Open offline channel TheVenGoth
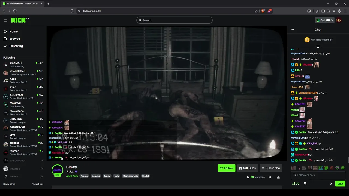Image resolution: width=349 pixels, height=196 pixels. point(23,161)
